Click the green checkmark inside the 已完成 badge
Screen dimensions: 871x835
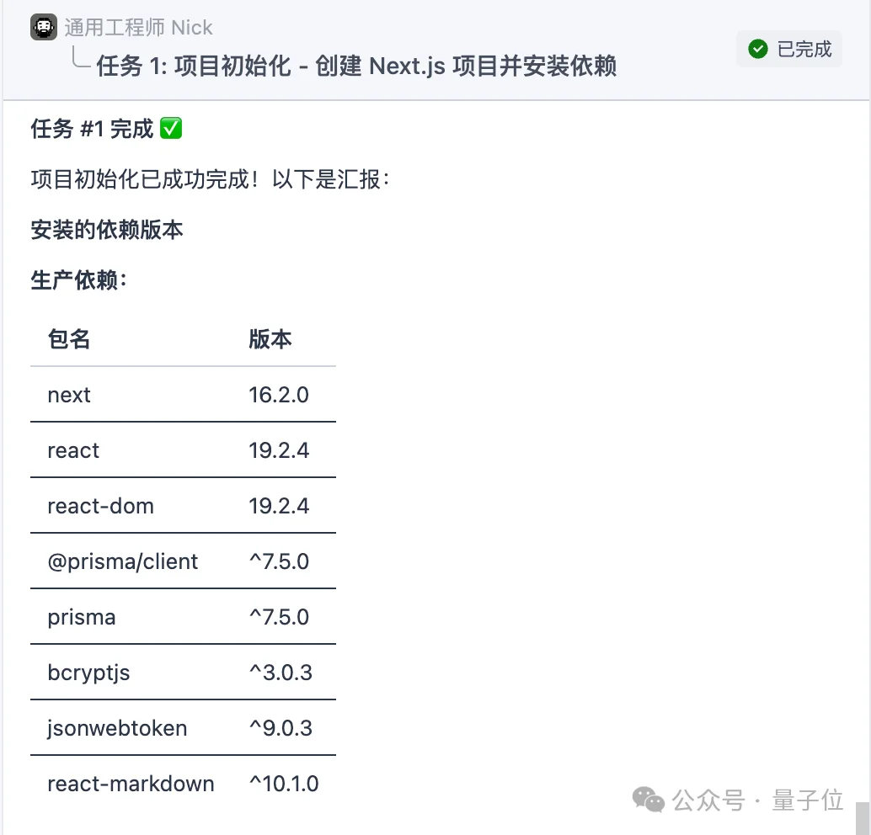pos(757,49)
